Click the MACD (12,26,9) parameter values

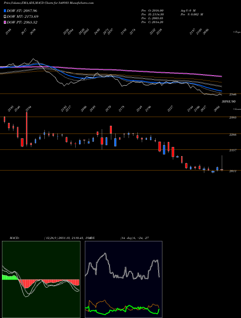pos(67,238)
